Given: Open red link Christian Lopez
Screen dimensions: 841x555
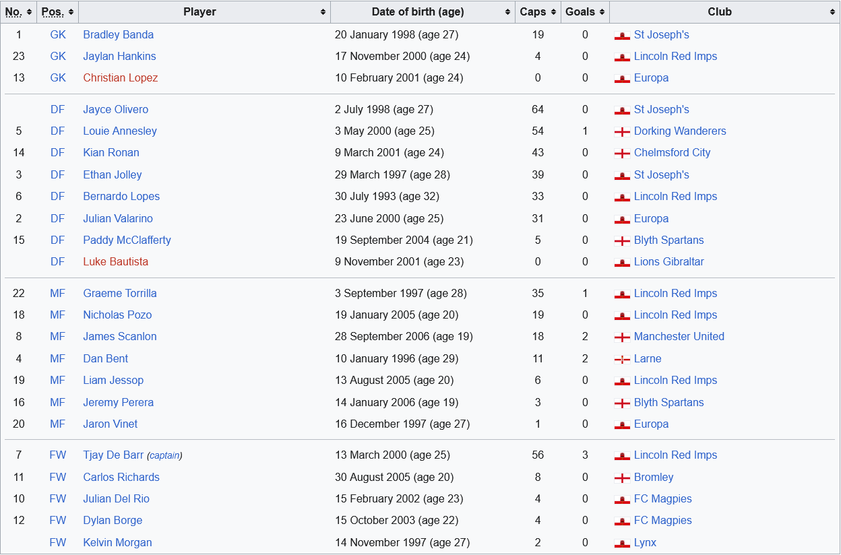Looking at the screenshot, I should click(x=120, y=78).
